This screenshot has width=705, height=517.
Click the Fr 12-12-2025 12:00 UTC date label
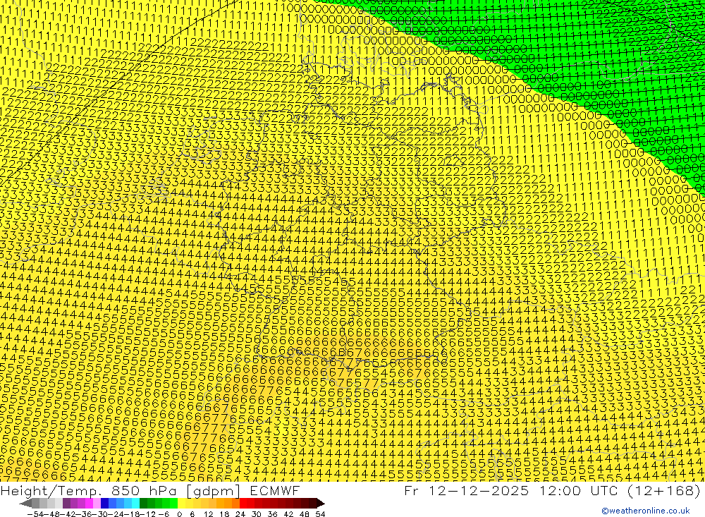pyautogui.click(x=552, y=490)
